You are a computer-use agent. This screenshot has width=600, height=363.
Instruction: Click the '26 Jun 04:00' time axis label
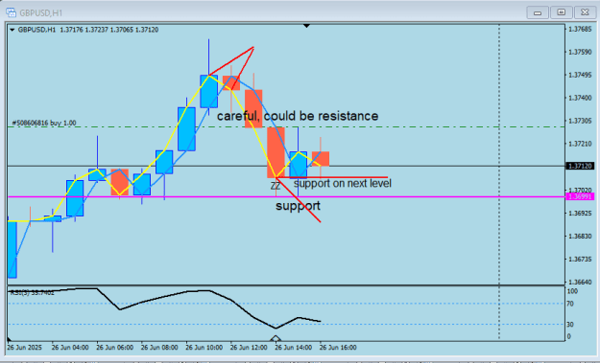coord(70,348)
